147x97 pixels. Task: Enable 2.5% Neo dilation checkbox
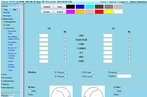93,72
